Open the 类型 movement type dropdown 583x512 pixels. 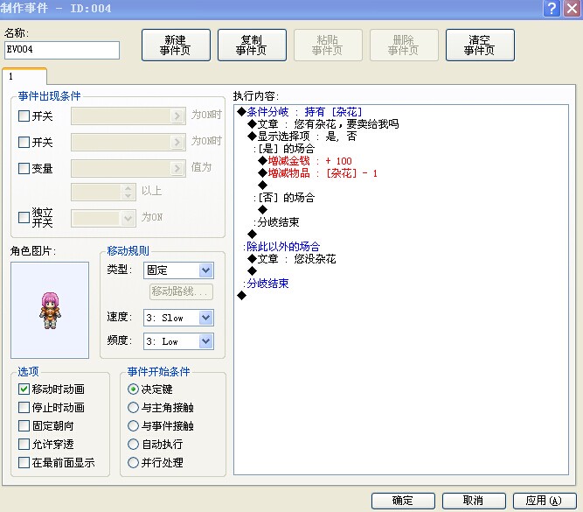click(178, 270)
